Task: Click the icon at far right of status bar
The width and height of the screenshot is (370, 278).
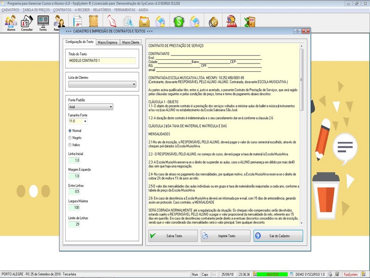Action: pos(364,274)
